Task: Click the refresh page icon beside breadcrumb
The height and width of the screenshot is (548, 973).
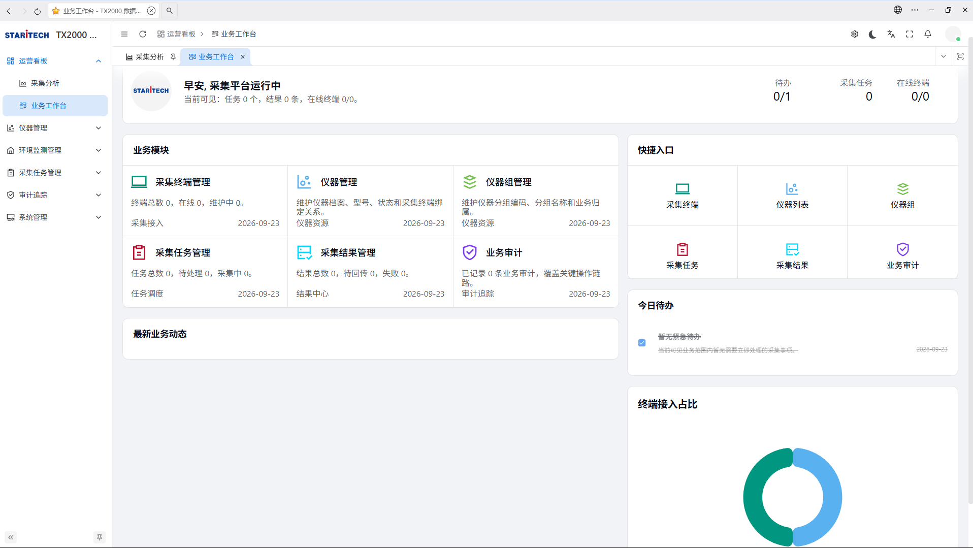Action: (143, 34)
